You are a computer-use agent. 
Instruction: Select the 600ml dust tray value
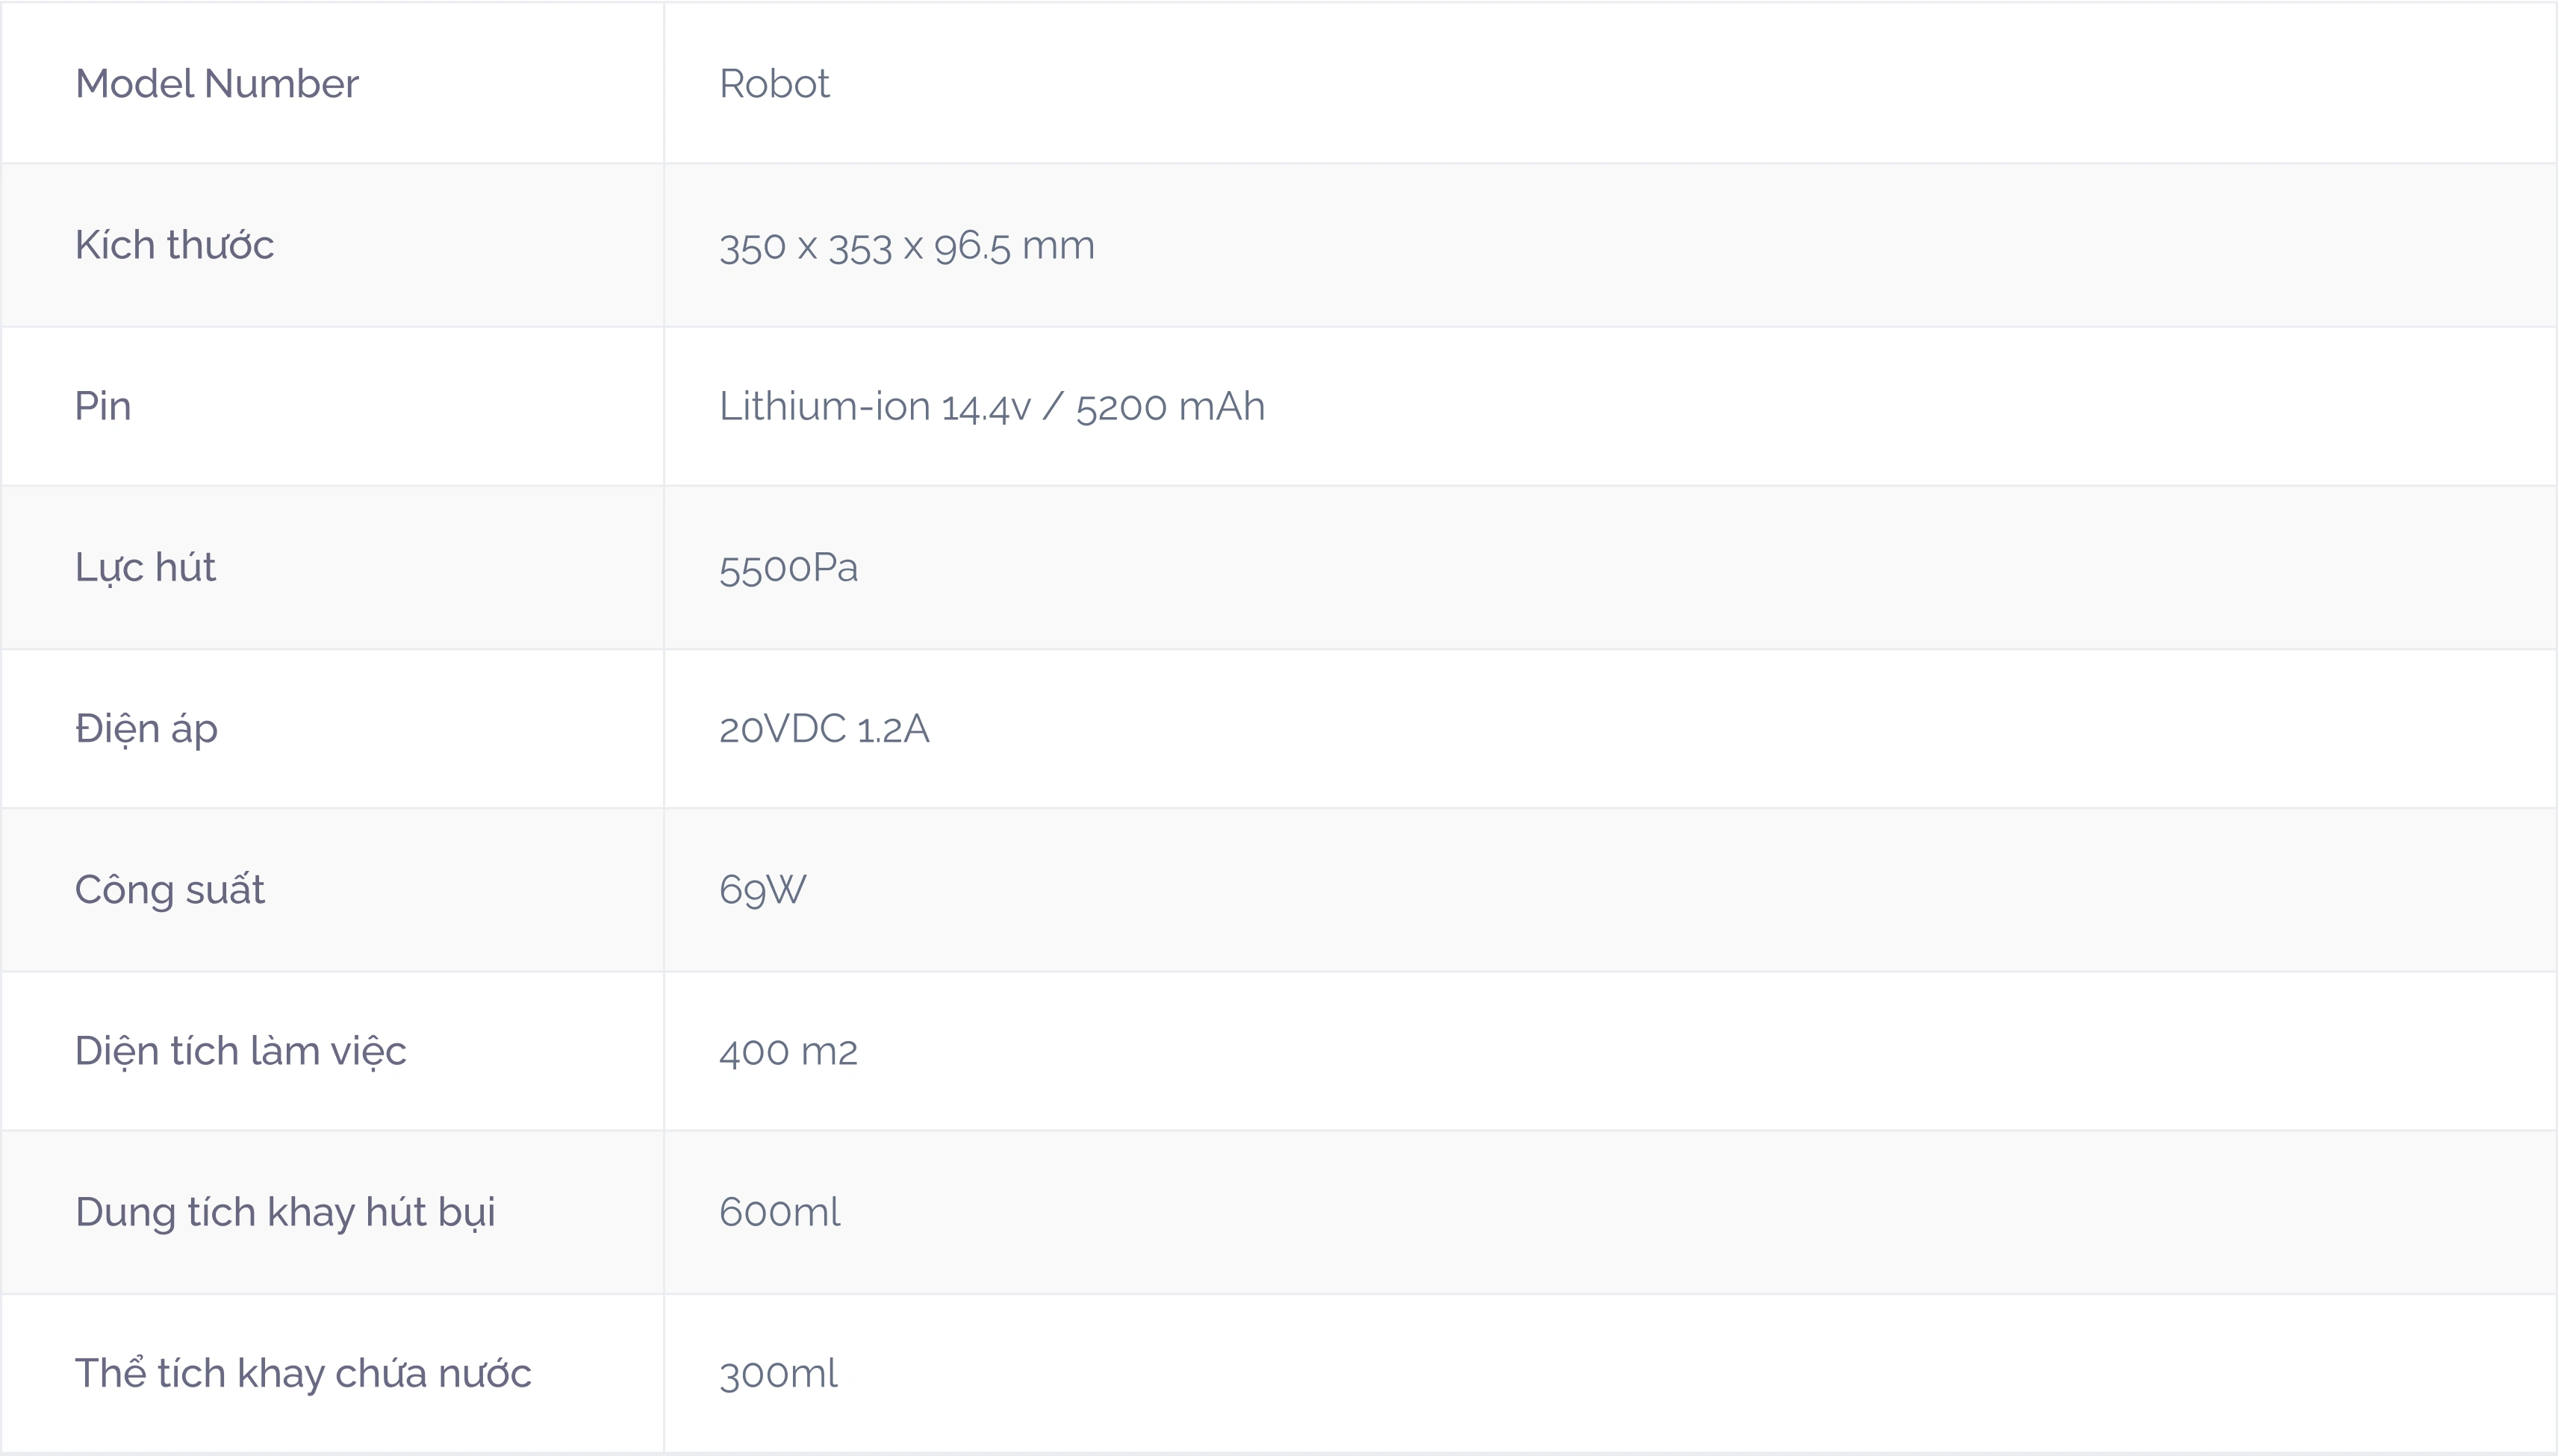(x=779, y=1213)
